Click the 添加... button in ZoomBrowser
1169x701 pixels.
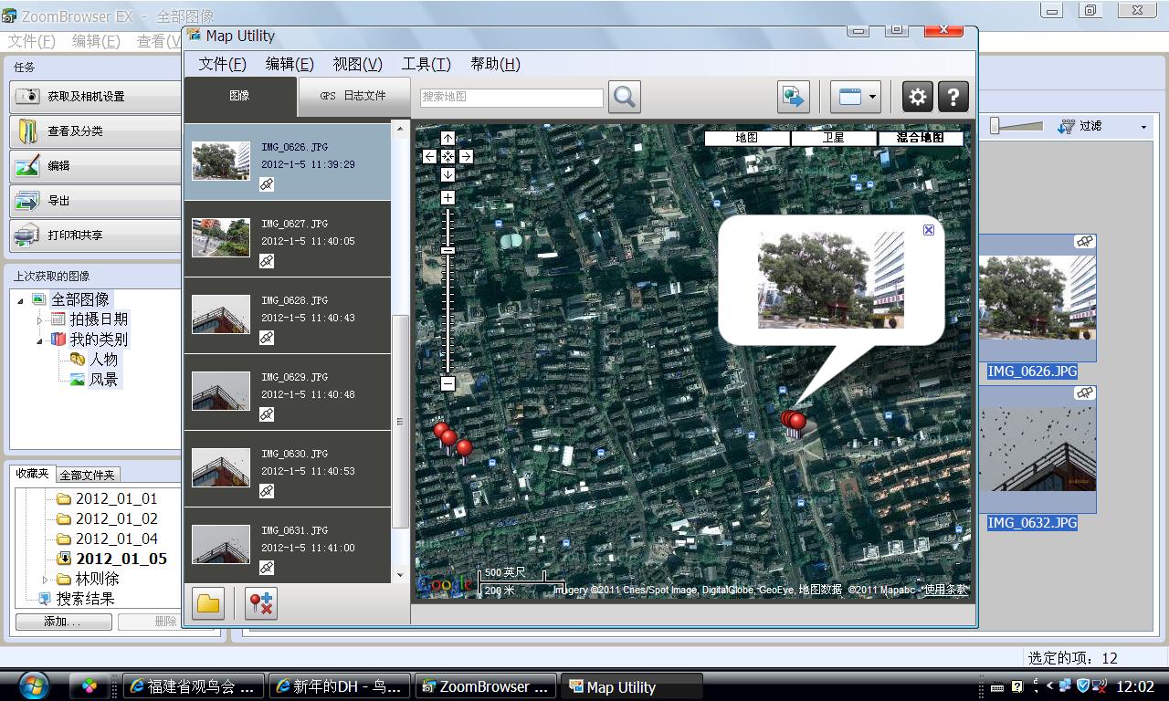(63, 622)
